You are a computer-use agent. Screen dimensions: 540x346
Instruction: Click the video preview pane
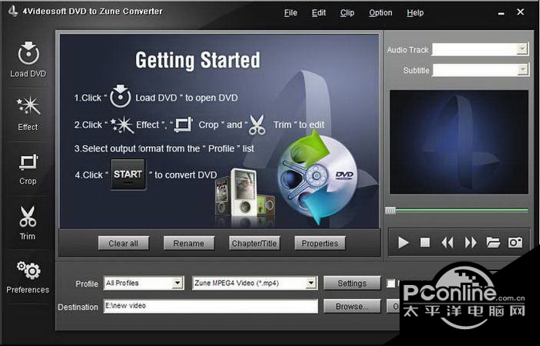(459, 142)
